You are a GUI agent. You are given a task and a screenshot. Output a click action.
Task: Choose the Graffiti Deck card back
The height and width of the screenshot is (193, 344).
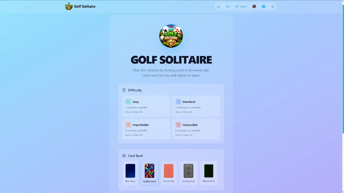[x=149, y=173]
